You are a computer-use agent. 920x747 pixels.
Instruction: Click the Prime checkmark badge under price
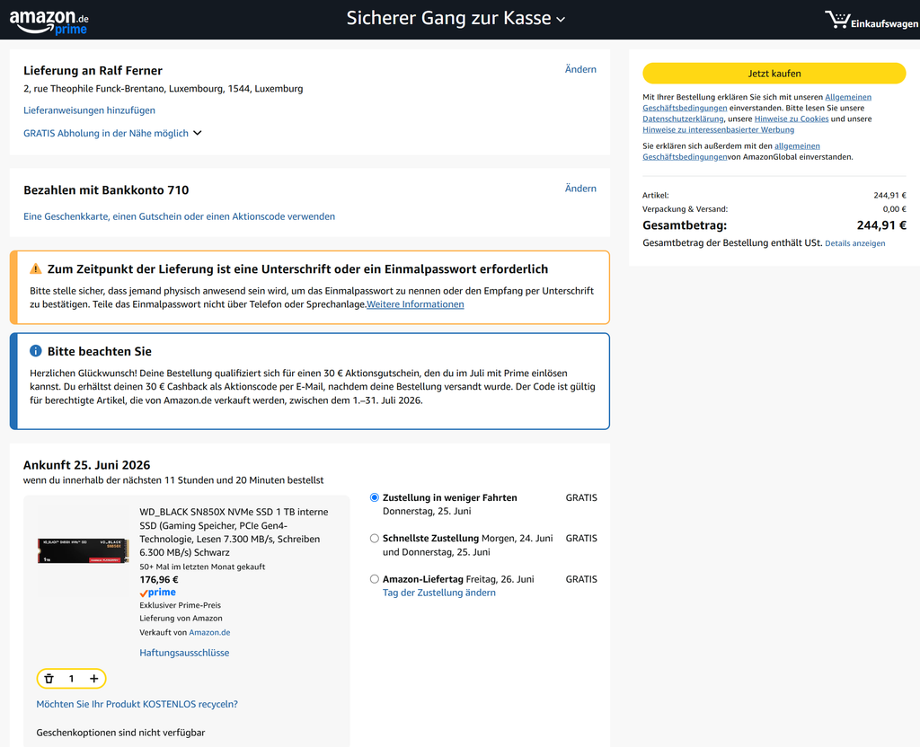tap(158, 593)
